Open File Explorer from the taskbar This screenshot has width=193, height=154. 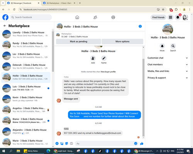(19, 151)
